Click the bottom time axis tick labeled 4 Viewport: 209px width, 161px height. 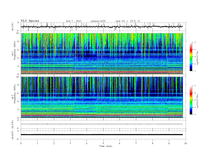87,143
